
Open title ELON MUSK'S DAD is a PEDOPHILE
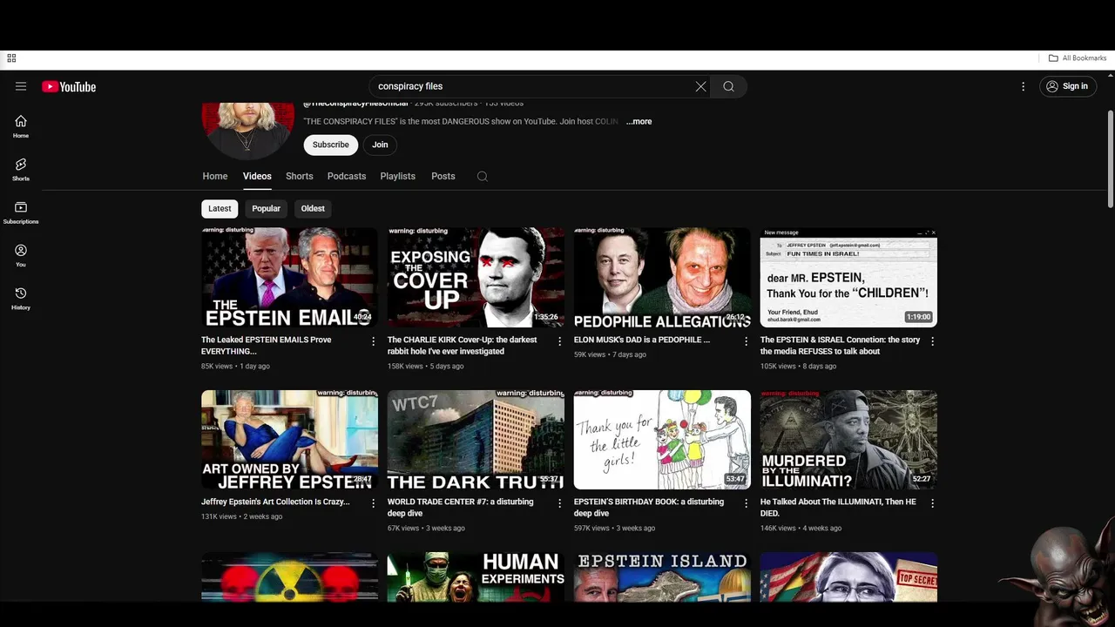[x=642, y=340]
